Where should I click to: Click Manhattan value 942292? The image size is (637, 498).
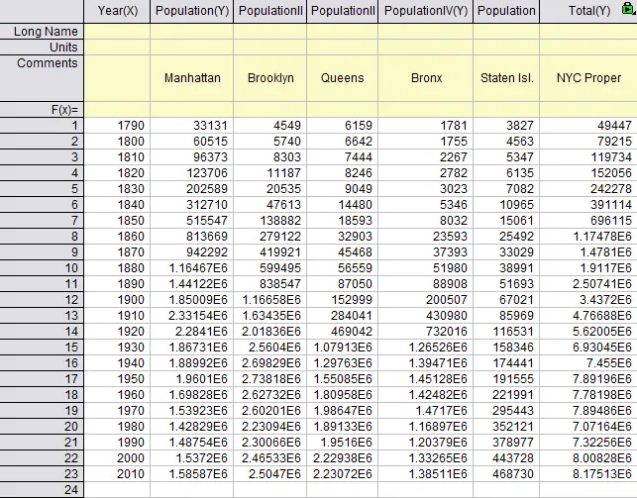[192, 252]
